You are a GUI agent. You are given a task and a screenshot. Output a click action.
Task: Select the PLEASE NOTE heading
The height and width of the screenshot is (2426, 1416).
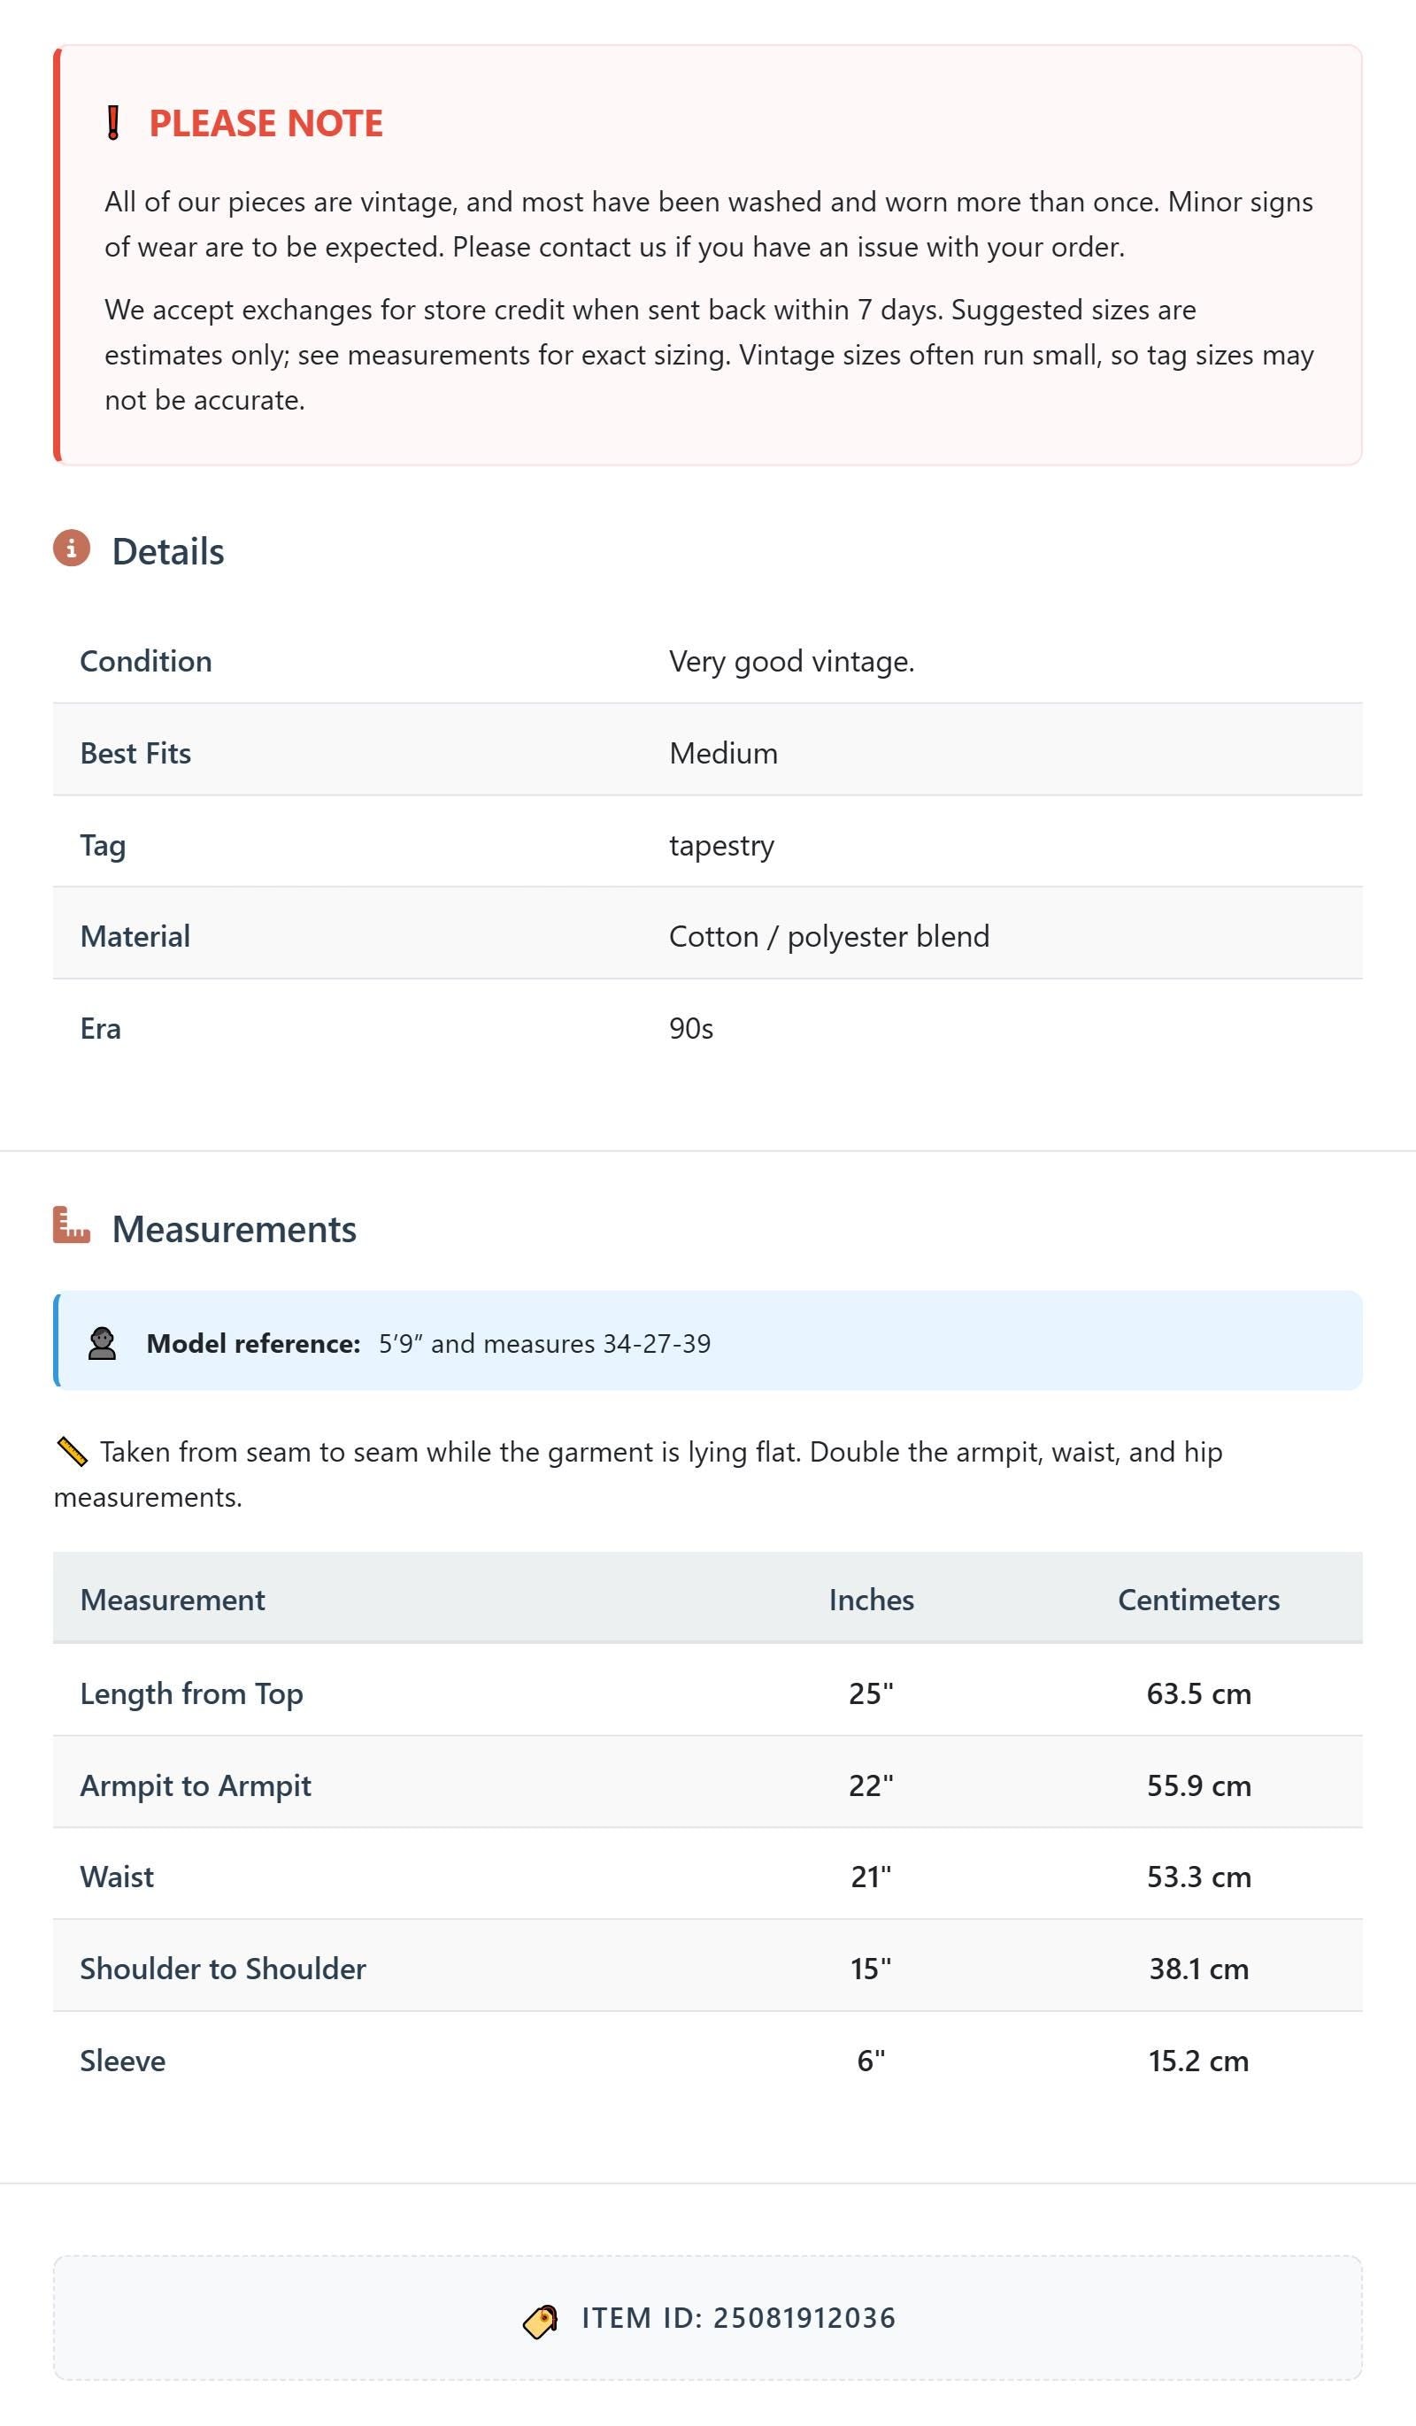(265, 123)
